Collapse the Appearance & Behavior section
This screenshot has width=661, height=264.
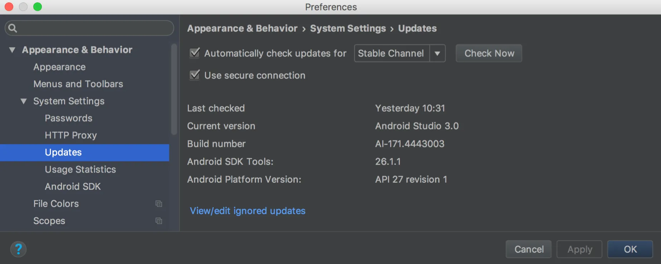click(12, 50)
